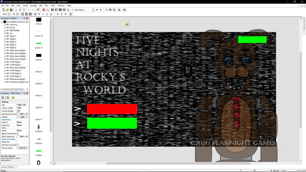Select the red rectangle object on the frame
Viewport: 306px width, 172px height.
112,109
